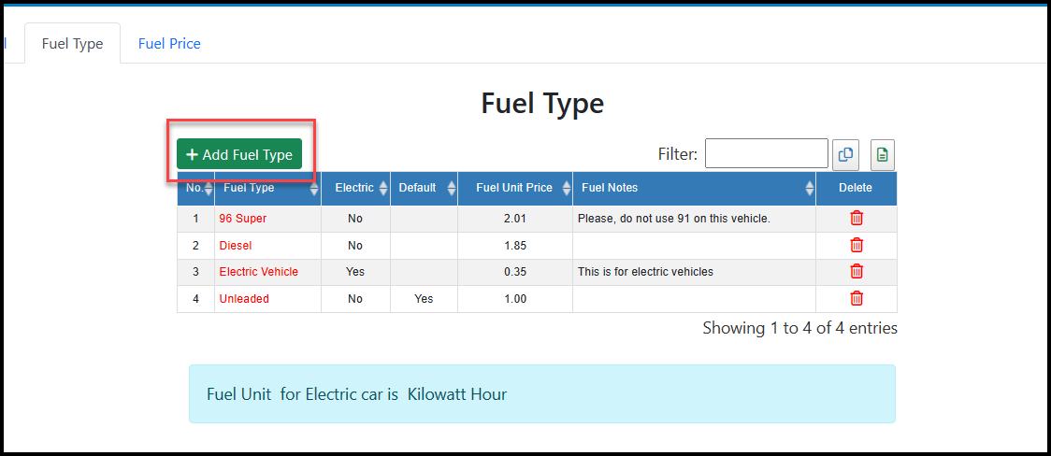Screen dimensions: 1051x456
Task: Export table using the green spreadsheet icon
Action: [883, 155]
